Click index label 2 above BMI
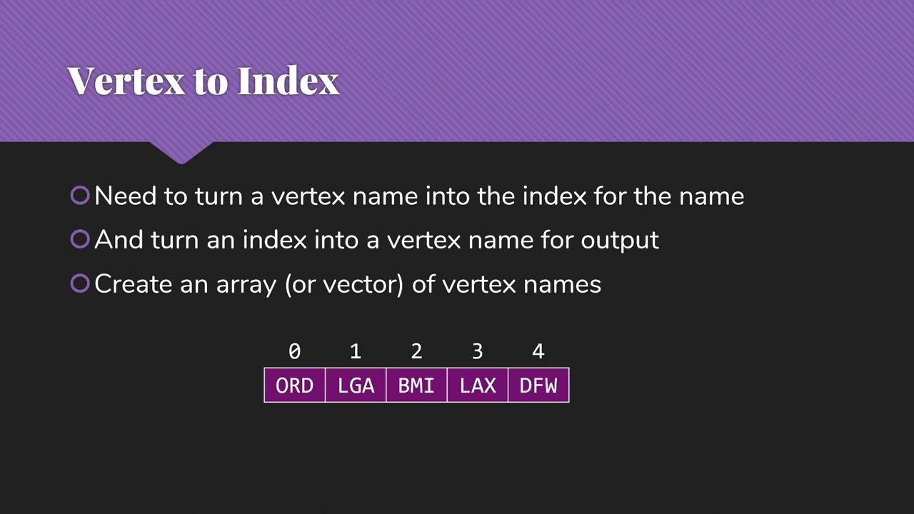914x514 pixels. (416, 351)
